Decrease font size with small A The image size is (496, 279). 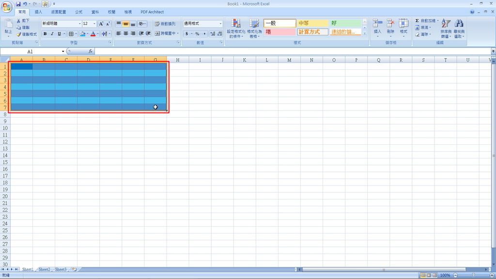108,24
